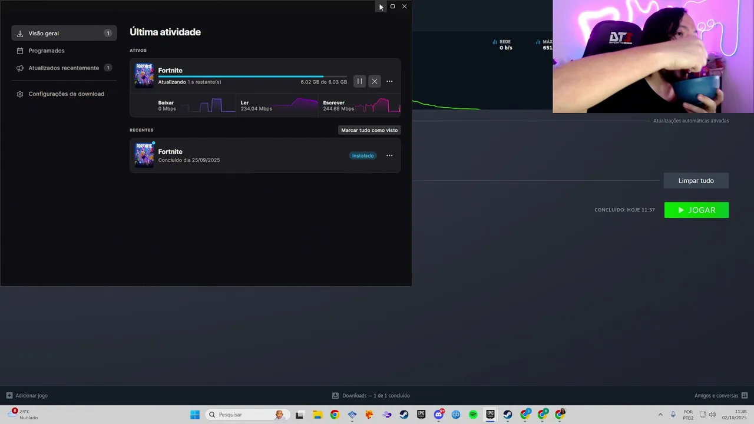Open more options for installed Fortnite entry
The image size is (754, 424).
pyautogui.click(x=389, y=155)
